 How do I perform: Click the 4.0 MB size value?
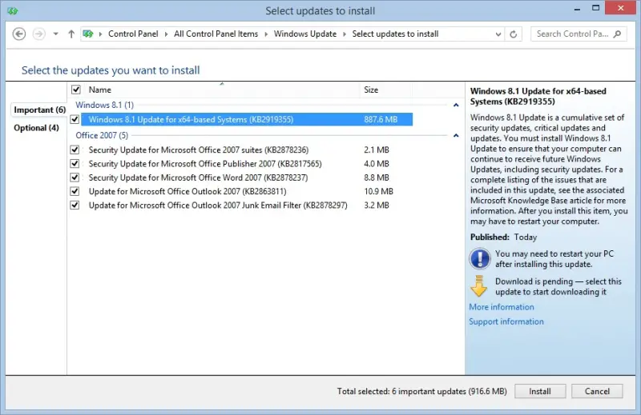[x=377, y=164]
